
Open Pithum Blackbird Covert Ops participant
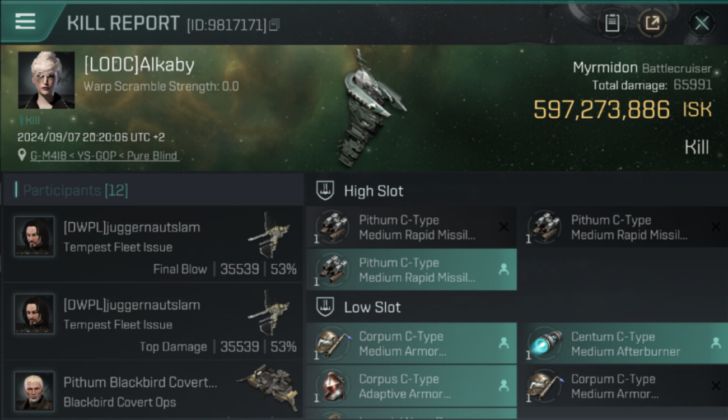pyautogui.click(x=153, y=390)
